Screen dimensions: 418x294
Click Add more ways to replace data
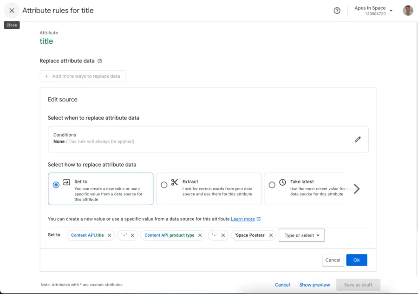pos(82,76)
